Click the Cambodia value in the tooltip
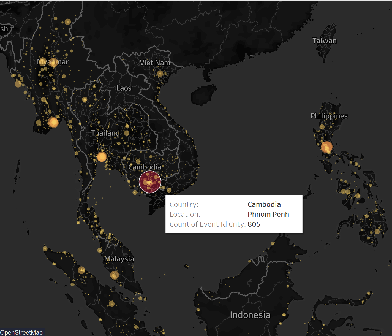This screenshot has width=392, height=336. pos(264,204)
